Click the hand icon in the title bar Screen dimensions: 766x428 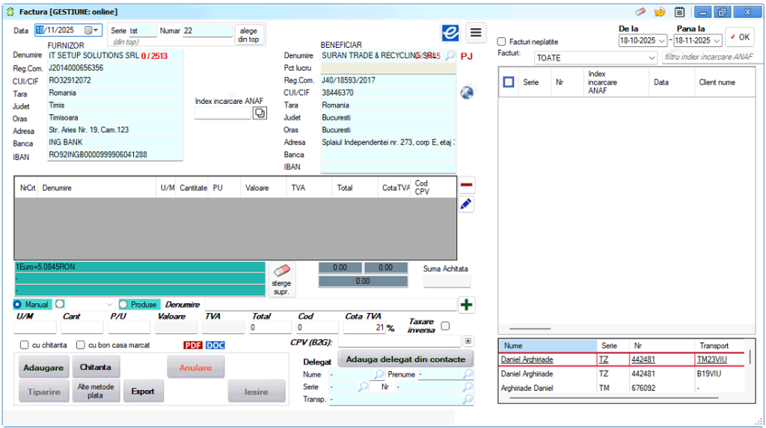(x=660, y=12)
